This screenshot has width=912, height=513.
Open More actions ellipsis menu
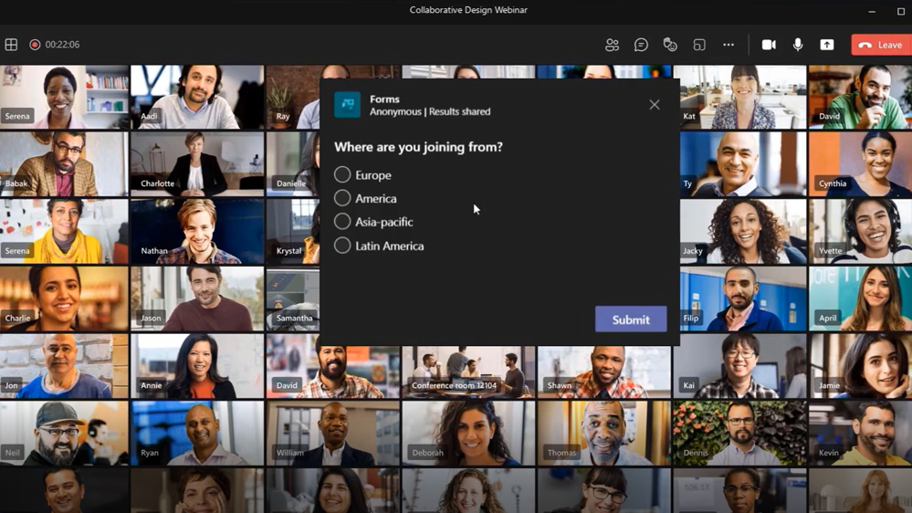(729, 44)
